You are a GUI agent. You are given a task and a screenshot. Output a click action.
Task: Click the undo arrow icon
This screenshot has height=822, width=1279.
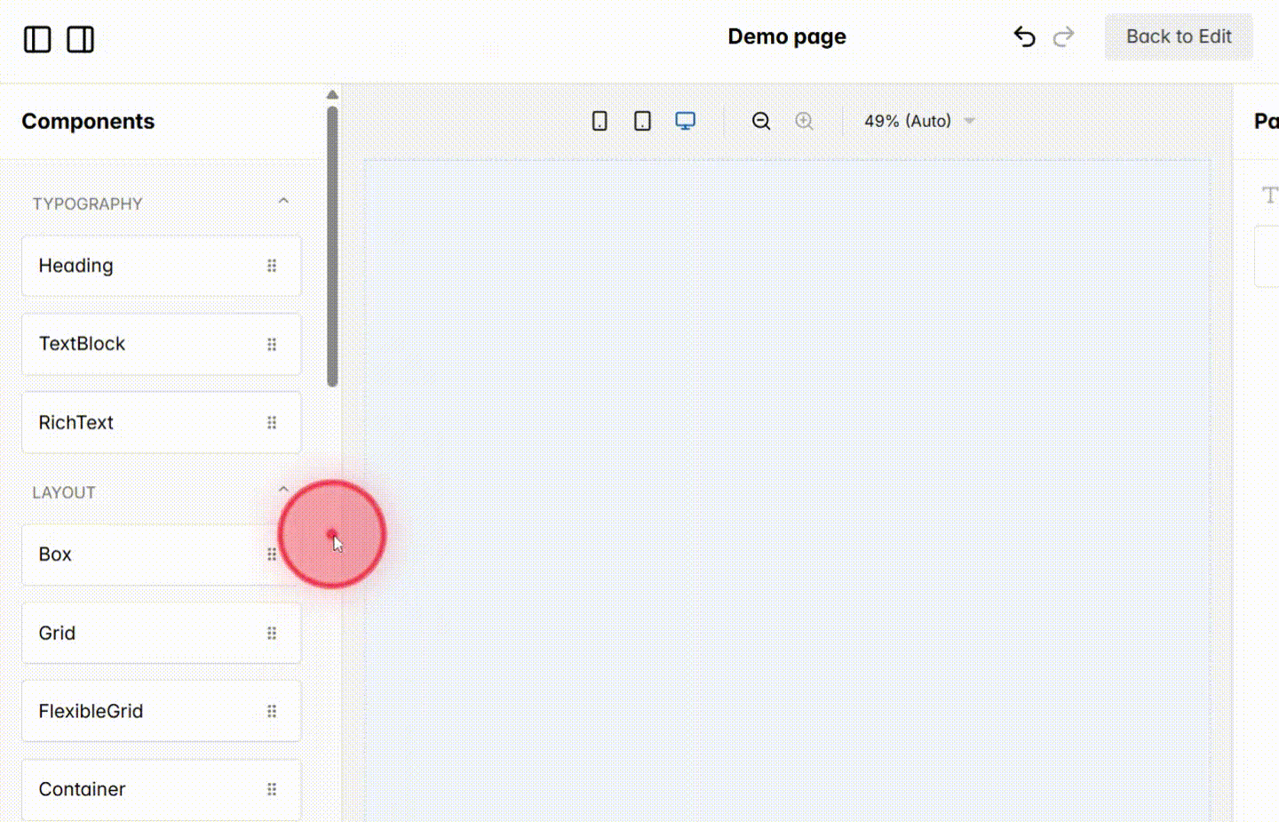point(1024,36)
